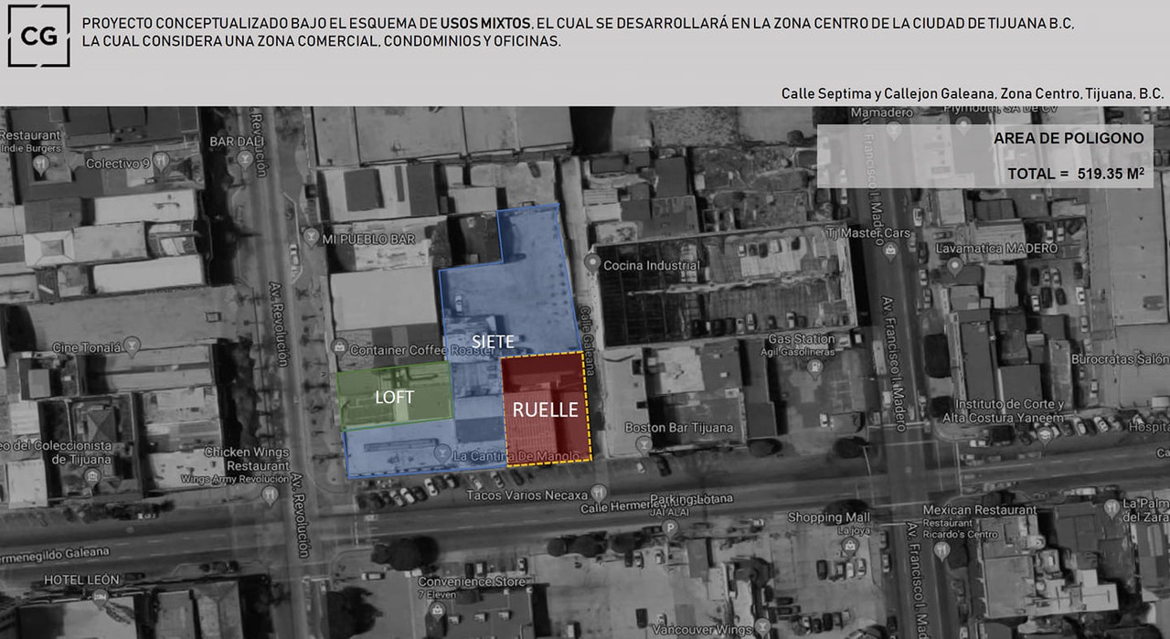Select the Mexican Restaurant label
Image resolution: width=1170 pixels, height=639 pixels.
click(979, 509)
